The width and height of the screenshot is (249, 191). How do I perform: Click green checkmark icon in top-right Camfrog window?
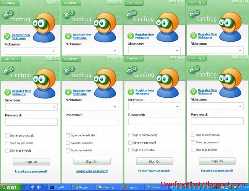193,36
